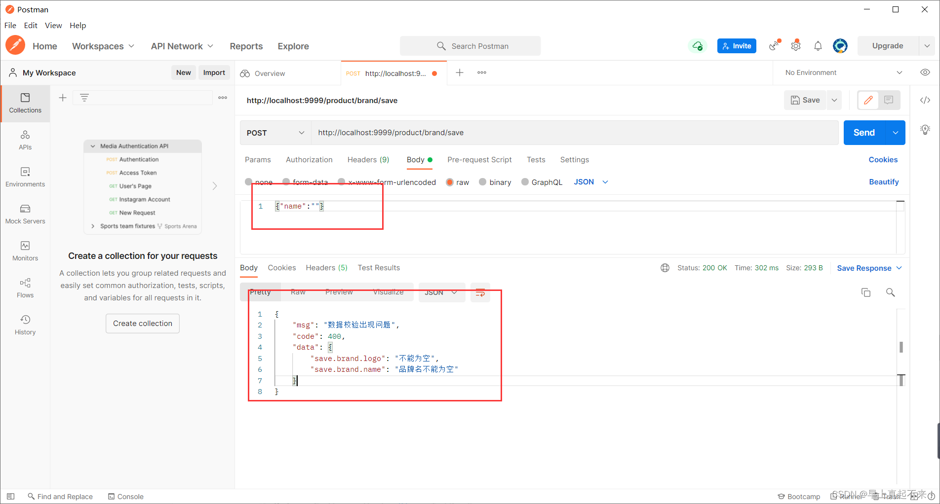This screenshot has width=940, height=504.
Task: Open the File menu
Action: (x=10, y=25)
